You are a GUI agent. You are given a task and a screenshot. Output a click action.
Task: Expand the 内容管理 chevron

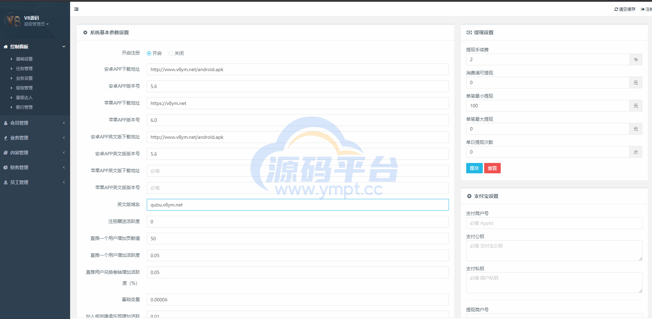point(64,153)
